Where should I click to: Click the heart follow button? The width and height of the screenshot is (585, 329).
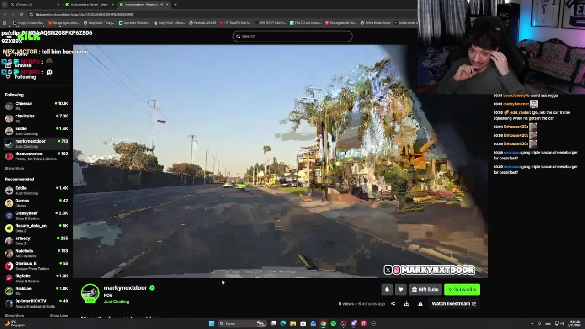tap(401, 289)
